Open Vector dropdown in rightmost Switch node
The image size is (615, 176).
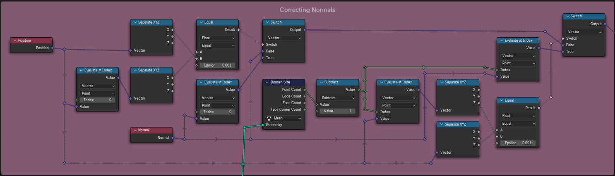tap(584, 32)
